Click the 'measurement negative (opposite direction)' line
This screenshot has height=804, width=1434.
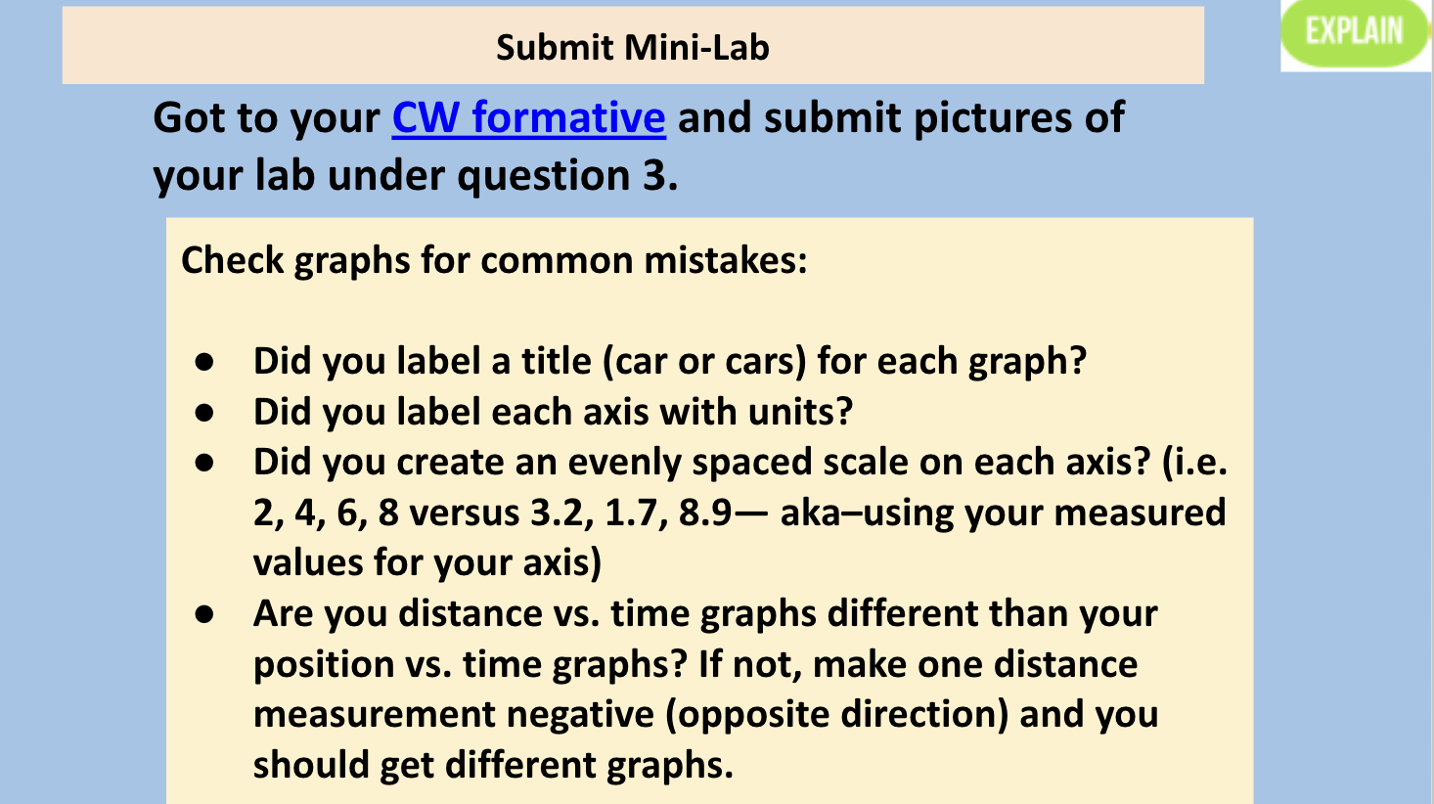click(x=631, y=714)
